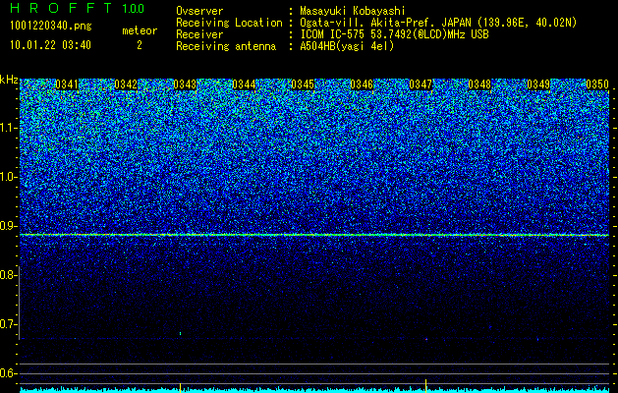Screen dimensions: 618x393
Task: Click the yellow meteor marker below 0343
Action: [x=180, y=386]
